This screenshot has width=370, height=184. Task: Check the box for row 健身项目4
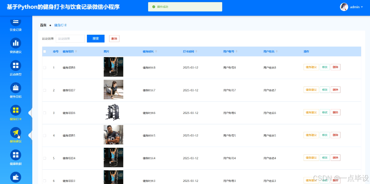[44, 158]
